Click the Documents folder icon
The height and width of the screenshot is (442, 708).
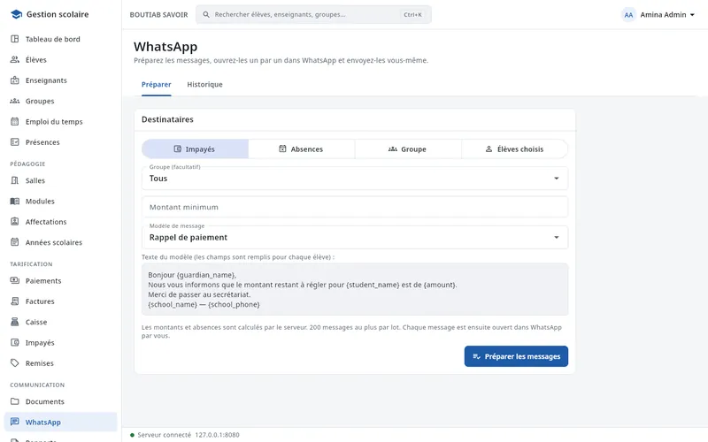coord(15,401)
